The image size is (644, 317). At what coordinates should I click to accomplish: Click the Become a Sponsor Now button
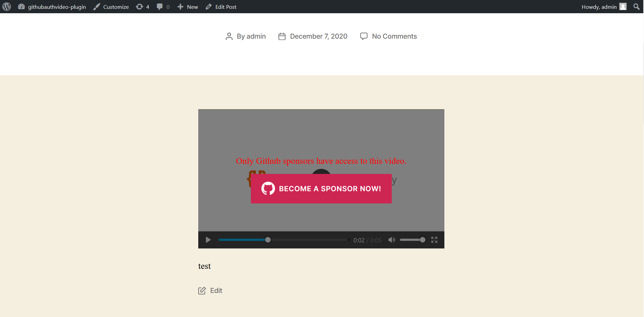coord(321,189)
